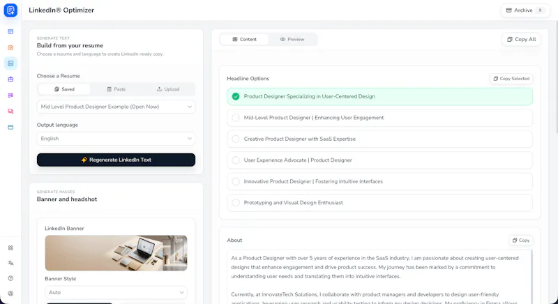The image size is (558, 304).
Task: Open the purple kanban board sidebar icon
Action: pos(10,96)
